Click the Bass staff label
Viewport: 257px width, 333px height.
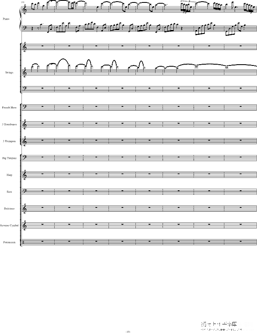coord(9,191)
